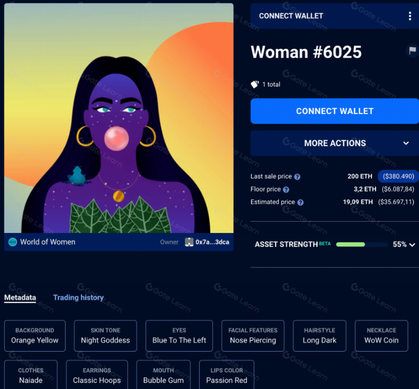Click the large blue CONNECT WALLET button

click(x=335, y=111)
